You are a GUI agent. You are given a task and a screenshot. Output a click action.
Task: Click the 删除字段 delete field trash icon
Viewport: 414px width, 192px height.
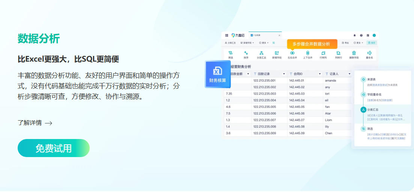354,53
